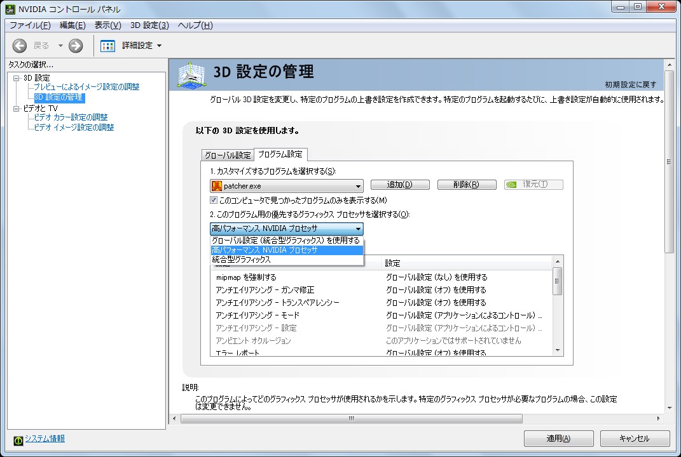Select プレビューによるイメージ設定の調整 in the tree

tap(86, 87)
